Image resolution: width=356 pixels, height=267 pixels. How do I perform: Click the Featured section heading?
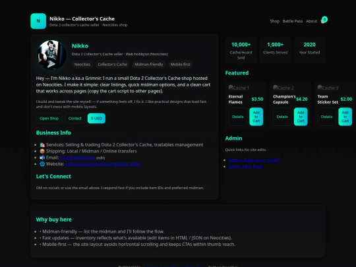(237, 73)
